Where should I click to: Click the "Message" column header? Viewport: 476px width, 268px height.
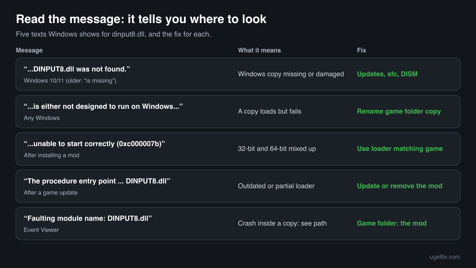(29, 50)
